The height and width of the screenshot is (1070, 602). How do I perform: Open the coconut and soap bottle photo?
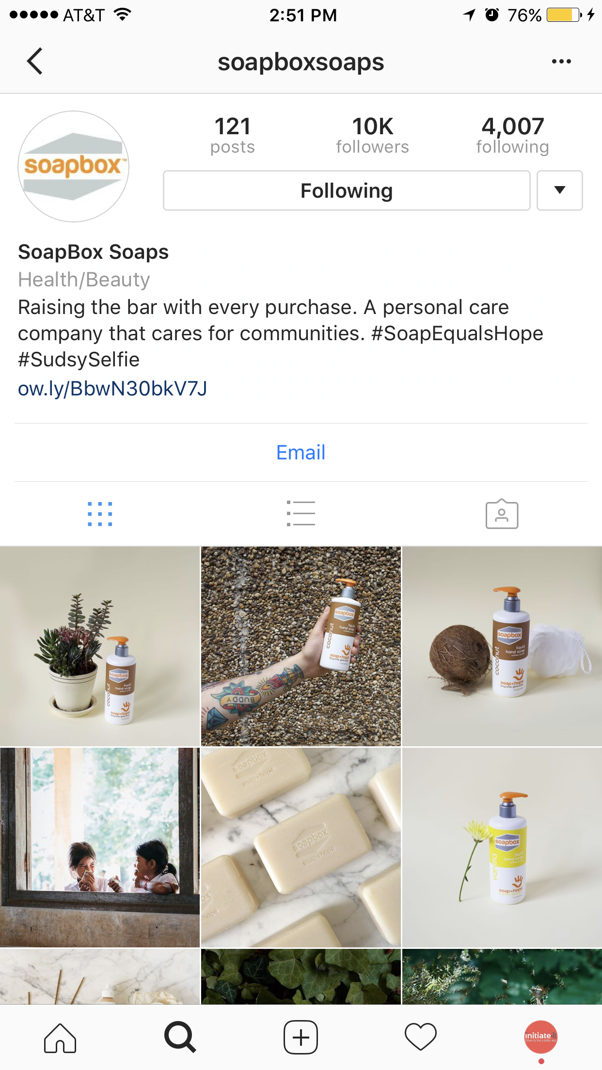[502, 646]
